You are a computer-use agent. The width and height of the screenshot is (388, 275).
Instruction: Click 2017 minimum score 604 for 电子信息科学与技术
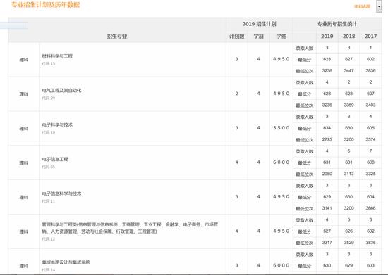pos(370,196)
